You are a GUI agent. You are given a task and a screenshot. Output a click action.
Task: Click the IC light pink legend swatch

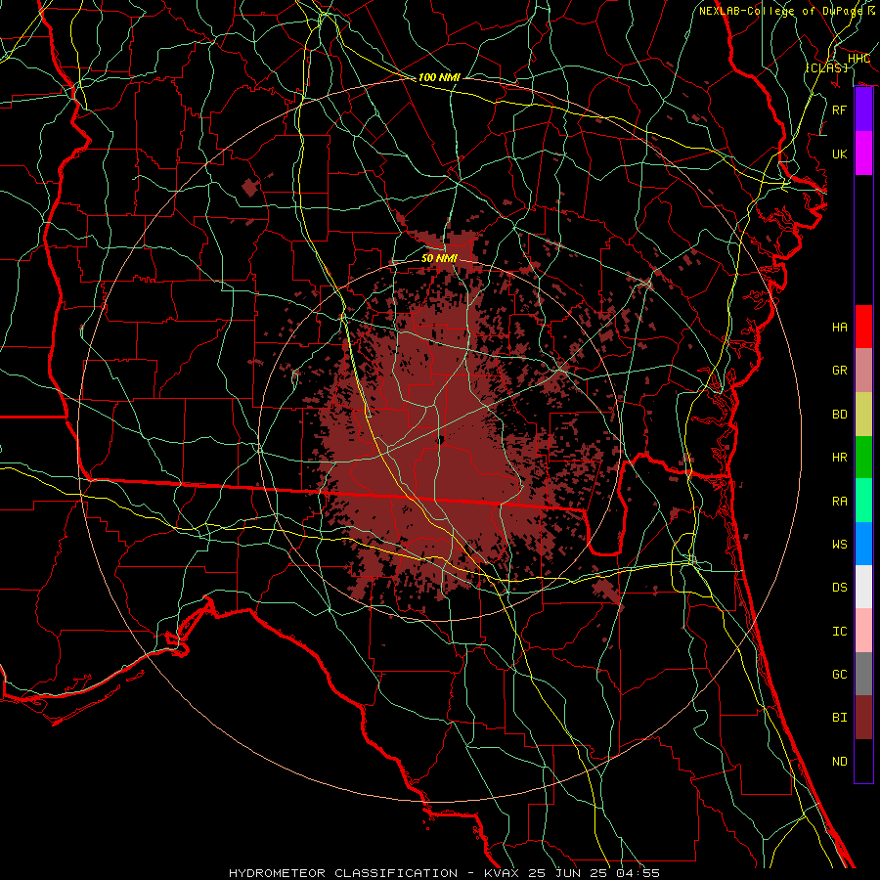[863, 631]
